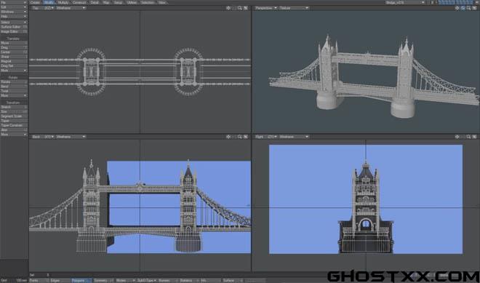Open the Perspective view type dropdown
The image size is (480, 283).
click(265, 8)
